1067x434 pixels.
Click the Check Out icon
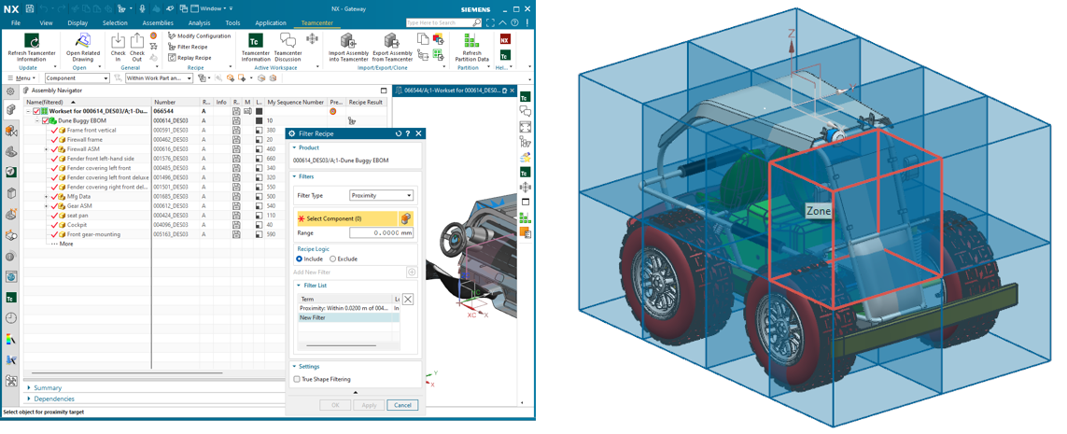point(137,41)
